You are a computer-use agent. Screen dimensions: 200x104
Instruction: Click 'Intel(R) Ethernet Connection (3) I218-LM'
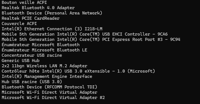(x=52, y=29)
